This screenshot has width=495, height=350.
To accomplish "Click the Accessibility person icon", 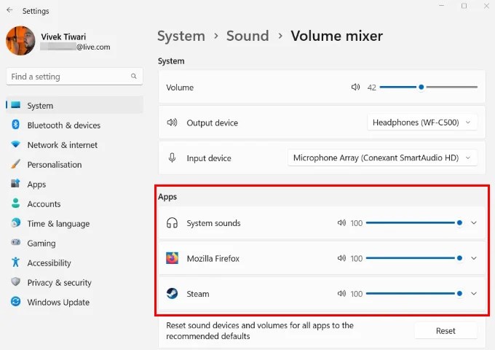I will click(x=15, y=262).
